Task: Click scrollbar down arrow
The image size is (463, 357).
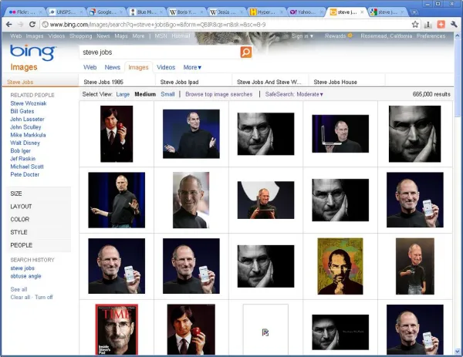Action: point(458,352)
